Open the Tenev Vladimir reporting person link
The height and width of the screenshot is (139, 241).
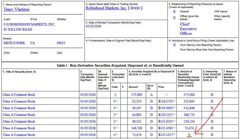click(x=17, y=9)
